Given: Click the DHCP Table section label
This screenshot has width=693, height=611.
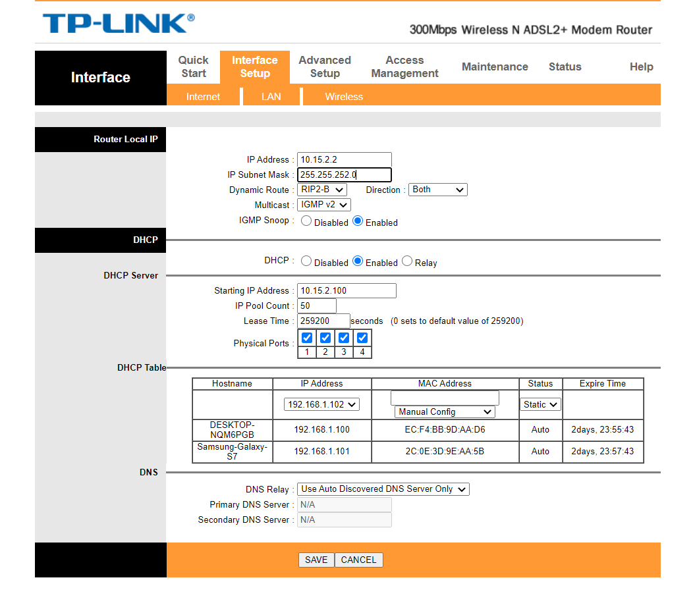Looking at the screenshot, I should pyautogui.click(x=142, y=367).
